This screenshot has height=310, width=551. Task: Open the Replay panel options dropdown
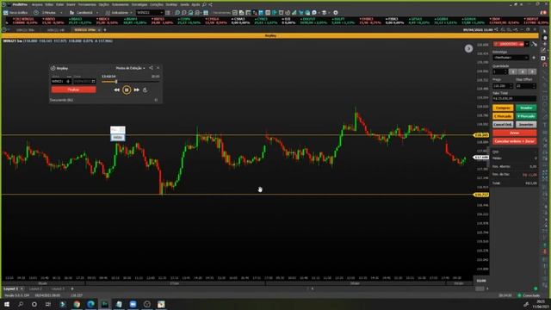pyautogui.click(x=130, y=68)
